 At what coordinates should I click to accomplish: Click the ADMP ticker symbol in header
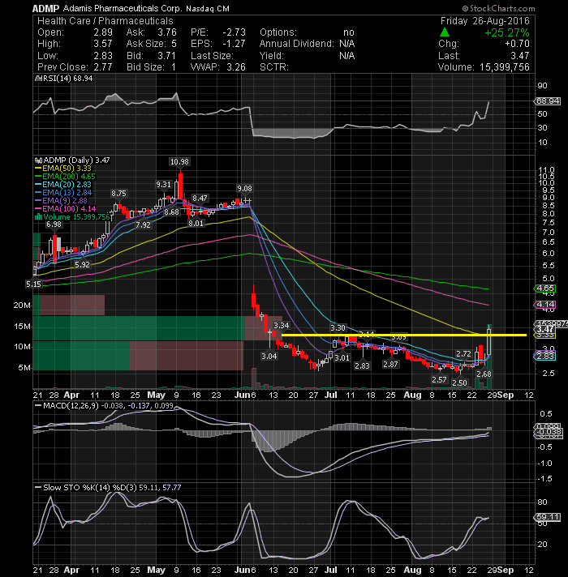(45, 8)
